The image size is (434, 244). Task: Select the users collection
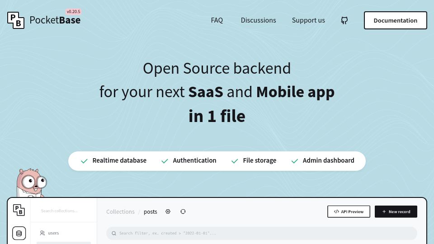64,233
